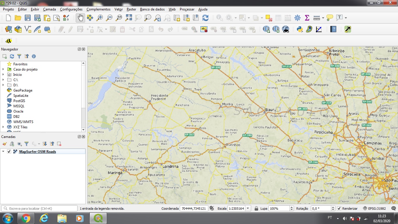Open the Python console icon
This screenshot has height=224, width=398.
click(299, 29)
